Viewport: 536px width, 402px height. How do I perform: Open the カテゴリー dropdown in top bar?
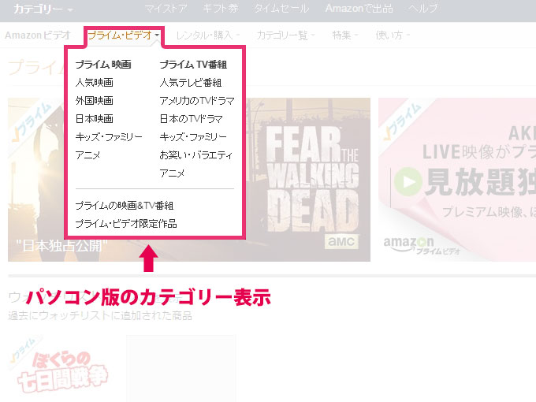coord(43,9)
